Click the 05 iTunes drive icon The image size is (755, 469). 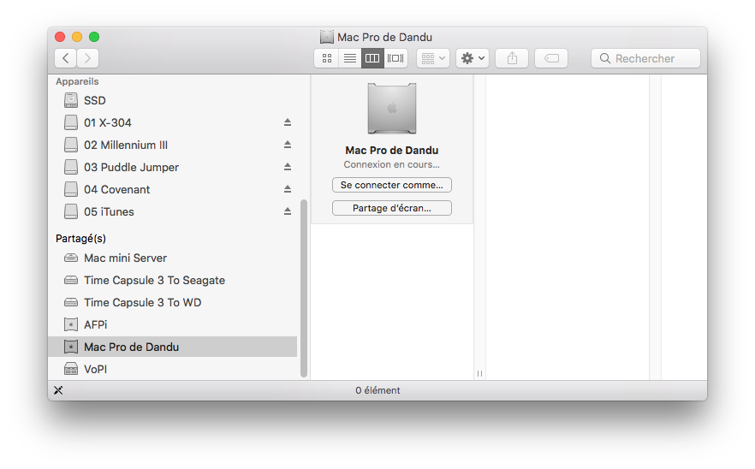71,211
